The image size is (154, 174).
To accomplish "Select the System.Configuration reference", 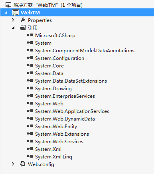I will (59, 58).
